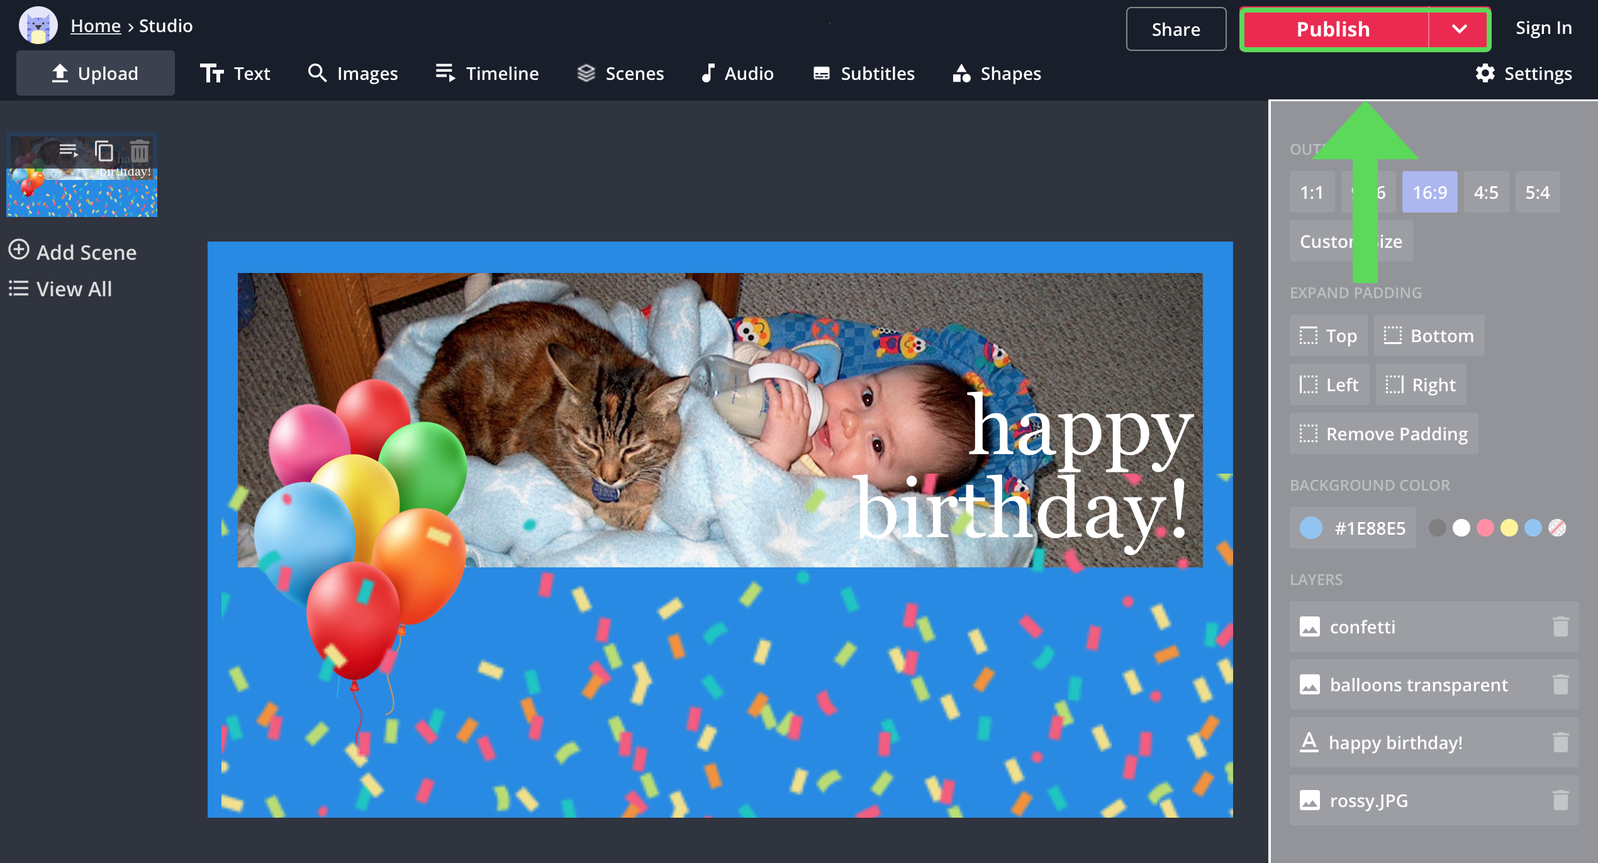Delete the balloons transparent layer
This screenshot has height=863, width=1598.
pyautogui.click(x=1560, y=684)
